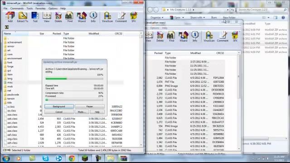Click Delete in the second WinRAR window

[160, 36]
